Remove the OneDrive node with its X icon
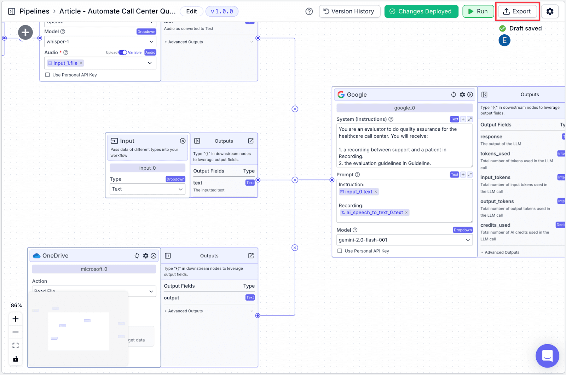This screenshot has width=566, height=375. 154,256
